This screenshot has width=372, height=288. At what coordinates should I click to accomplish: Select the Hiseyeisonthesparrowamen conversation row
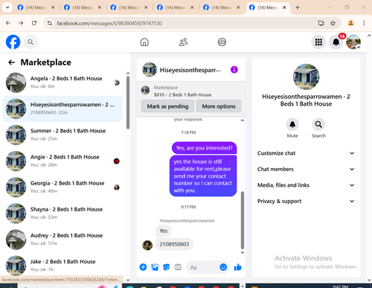click(x=62, y=109)
